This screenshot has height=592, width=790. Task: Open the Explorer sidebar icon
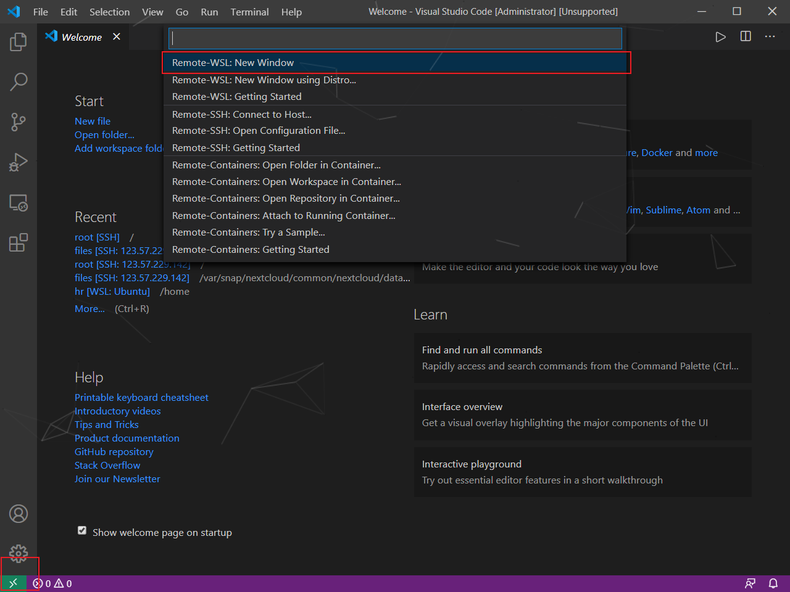[18, 41]
